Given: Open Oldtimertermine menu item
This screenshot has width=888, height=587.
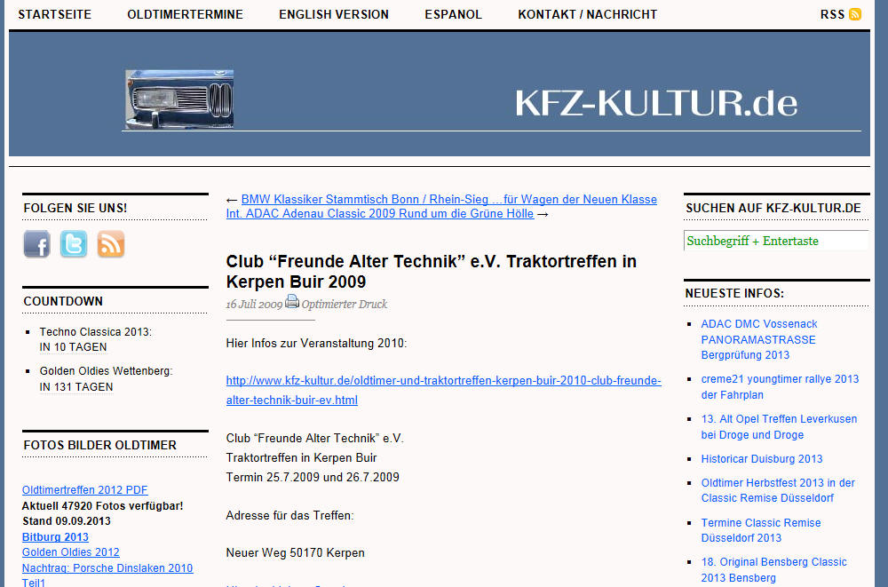Looking at the screenshot, I should pos(186,15).
